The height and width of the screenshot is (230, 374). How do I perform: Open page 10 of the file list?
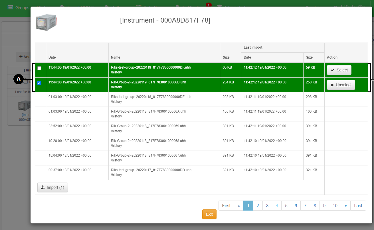coord(335,206)
